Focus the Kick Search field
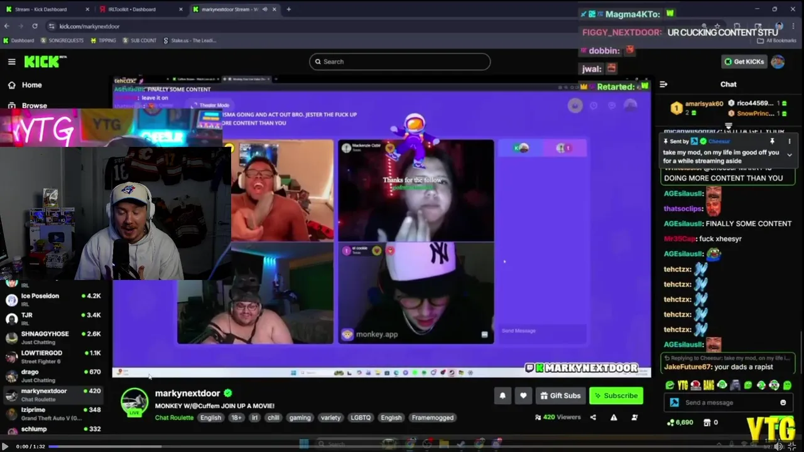804x452 pixels. tap(399, 62)
